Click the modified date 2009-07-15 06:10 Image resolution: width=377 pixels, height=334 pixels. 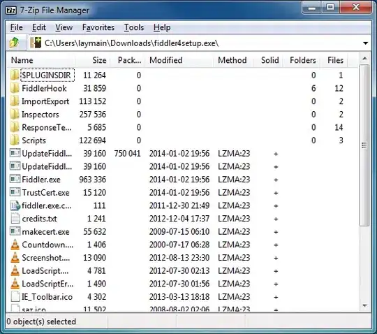(x=179, y=231)
